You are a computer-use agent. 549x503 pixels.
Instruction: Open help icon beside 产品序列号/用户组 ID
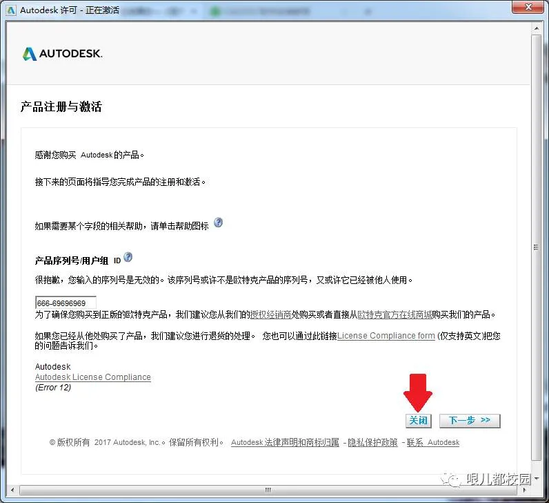point(128,258)
